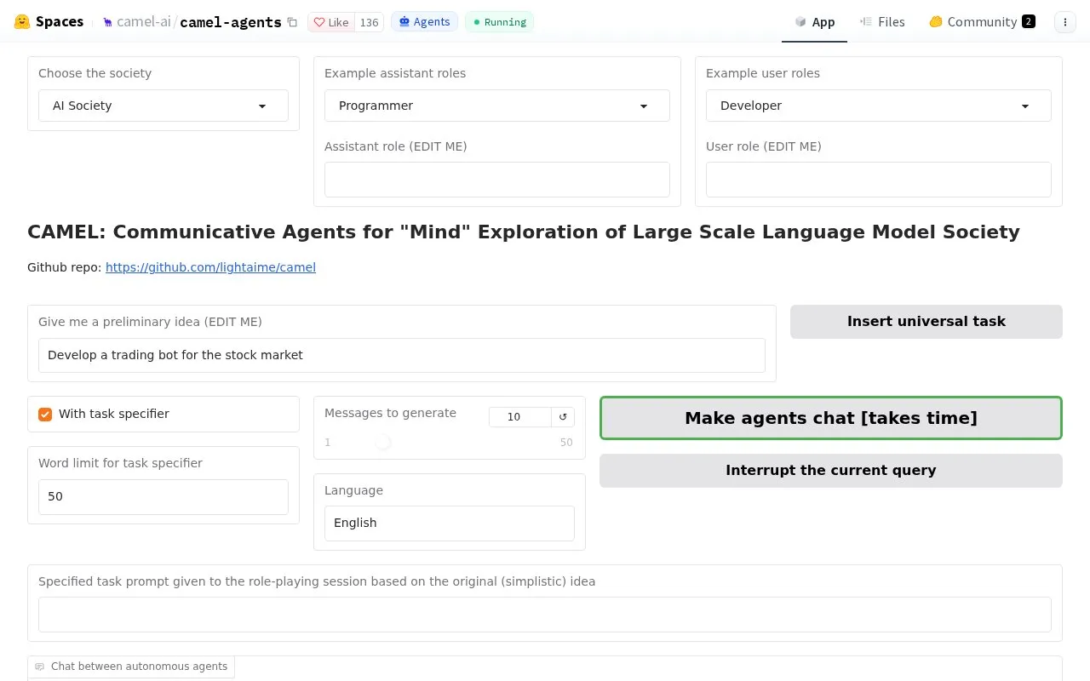Viewport: 1090px width, 681px height.
Task: Click the Running status badge
Action: coord(500,22)
